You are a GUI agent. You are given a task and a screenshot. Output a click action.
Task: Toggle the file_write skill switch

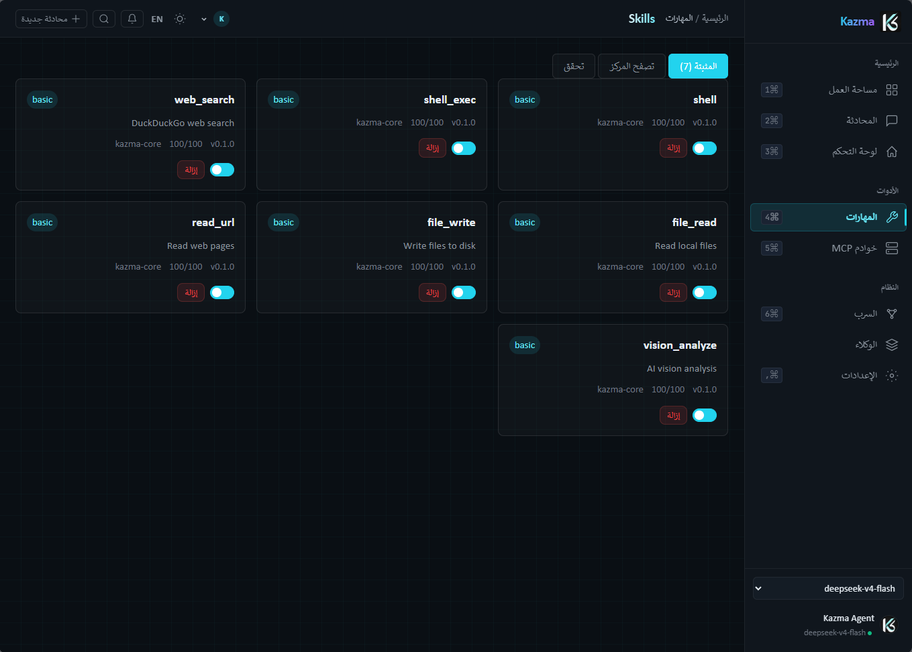pyautogui.click(x=464, y=292)
